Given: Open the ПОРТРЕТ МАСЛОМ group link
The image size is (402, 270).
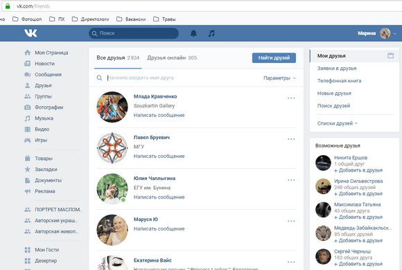Looking at the screenshot, I should pos(58,210).
